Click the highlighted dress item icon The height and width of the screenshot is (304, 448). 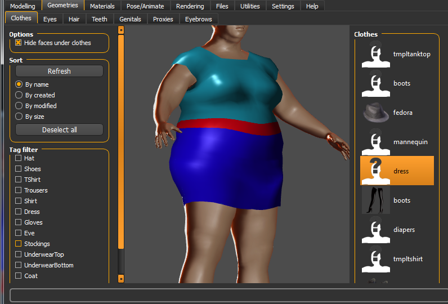(376, 171)
